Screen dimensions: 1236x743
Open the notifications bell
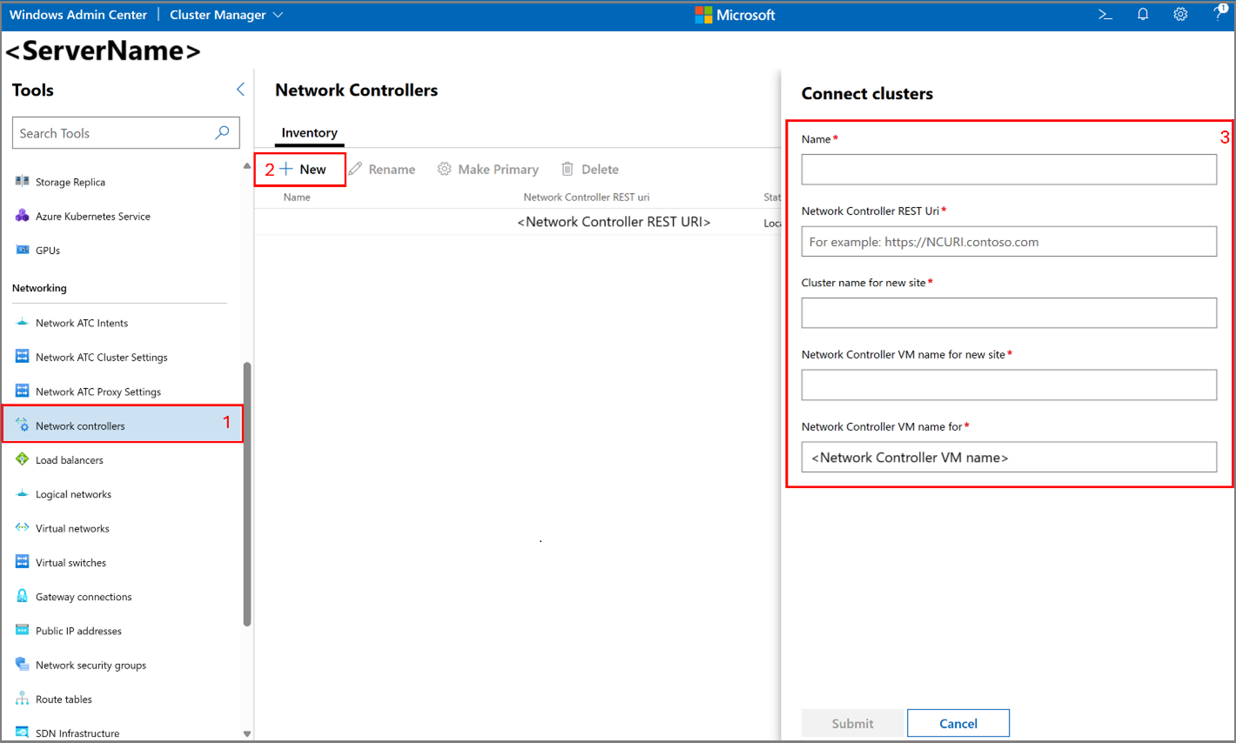(1143, 15)
